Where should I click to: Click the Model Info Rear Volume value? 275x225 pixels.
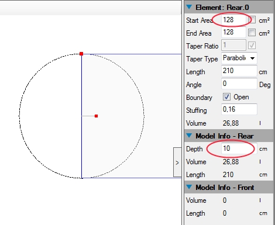[x=231, y=162]
